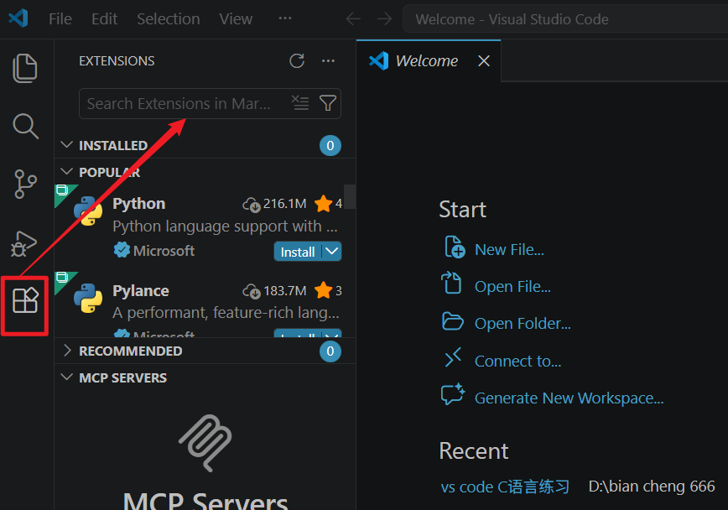Screen dimensions: 728x510
Task: Collapse the MCP SERVERS section
Action: (67, 377)
